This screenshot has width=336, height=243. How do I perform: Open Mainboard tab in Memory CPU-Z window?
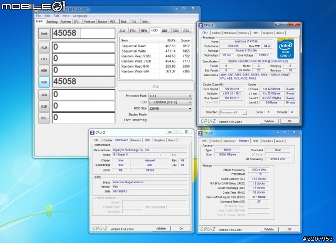pos(230,141)
